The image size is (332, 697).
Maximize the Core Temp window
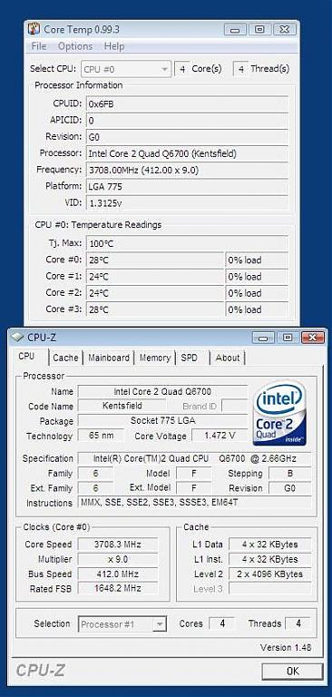259,30
